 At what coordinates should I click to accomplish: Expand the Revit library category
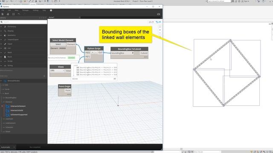(x=1, y=57)
